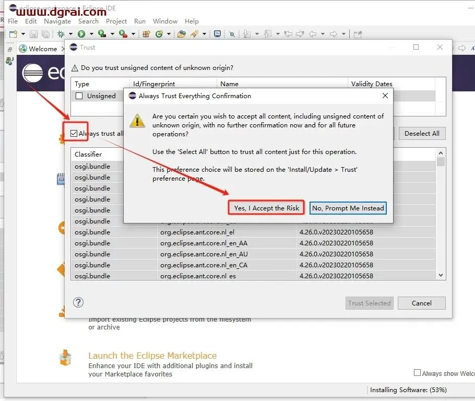Start Debug with the bug icon

click(61, 34)
